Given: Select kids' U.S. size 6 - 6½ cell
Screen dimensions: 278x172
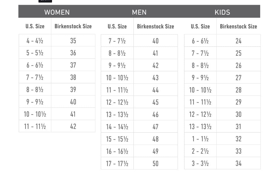Looking at the screenshot, I should pos(200,41).
